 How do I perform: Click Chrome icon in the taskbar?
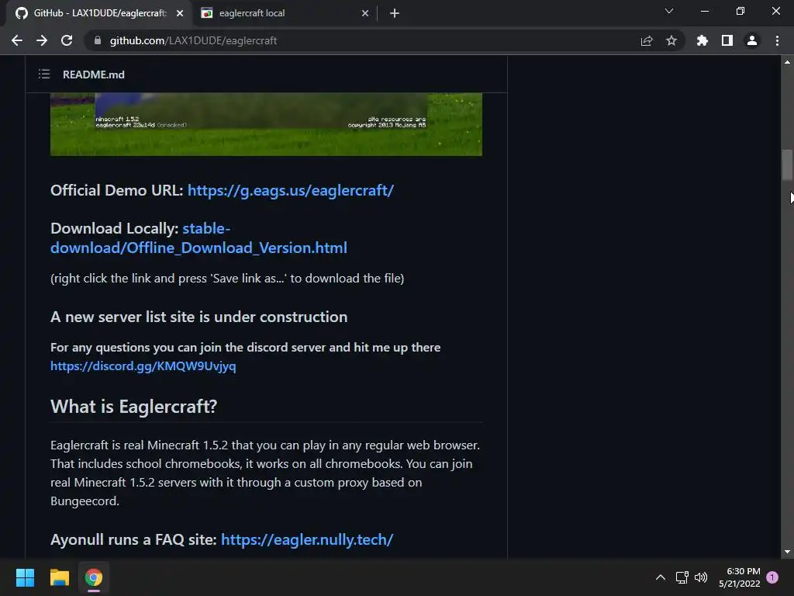click(94, 577)
